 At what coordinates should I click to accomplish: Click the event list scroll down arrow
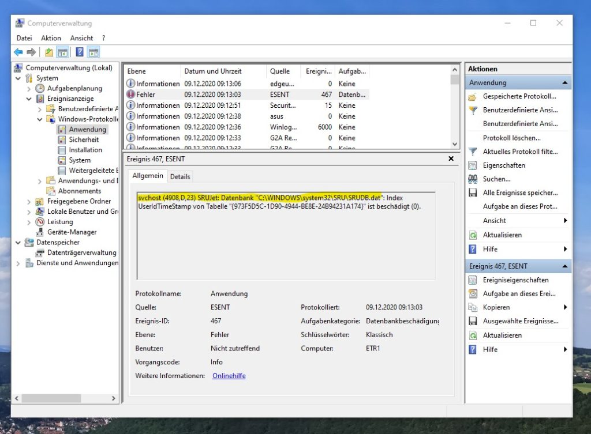pyautogui.click(x=455, y=144)
